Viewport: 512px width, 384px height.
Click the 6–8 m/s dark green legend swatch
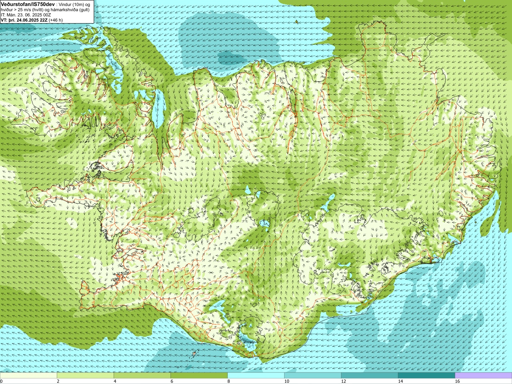199,376
